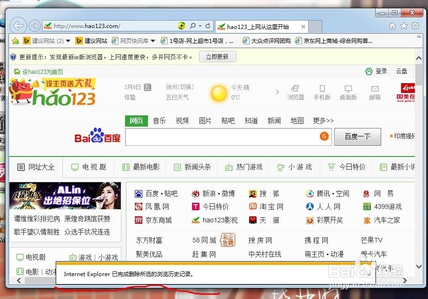This screenshot has height=299, width=428.
Task: Go forward with the IE forward arrow
Action: pos(34,26)
